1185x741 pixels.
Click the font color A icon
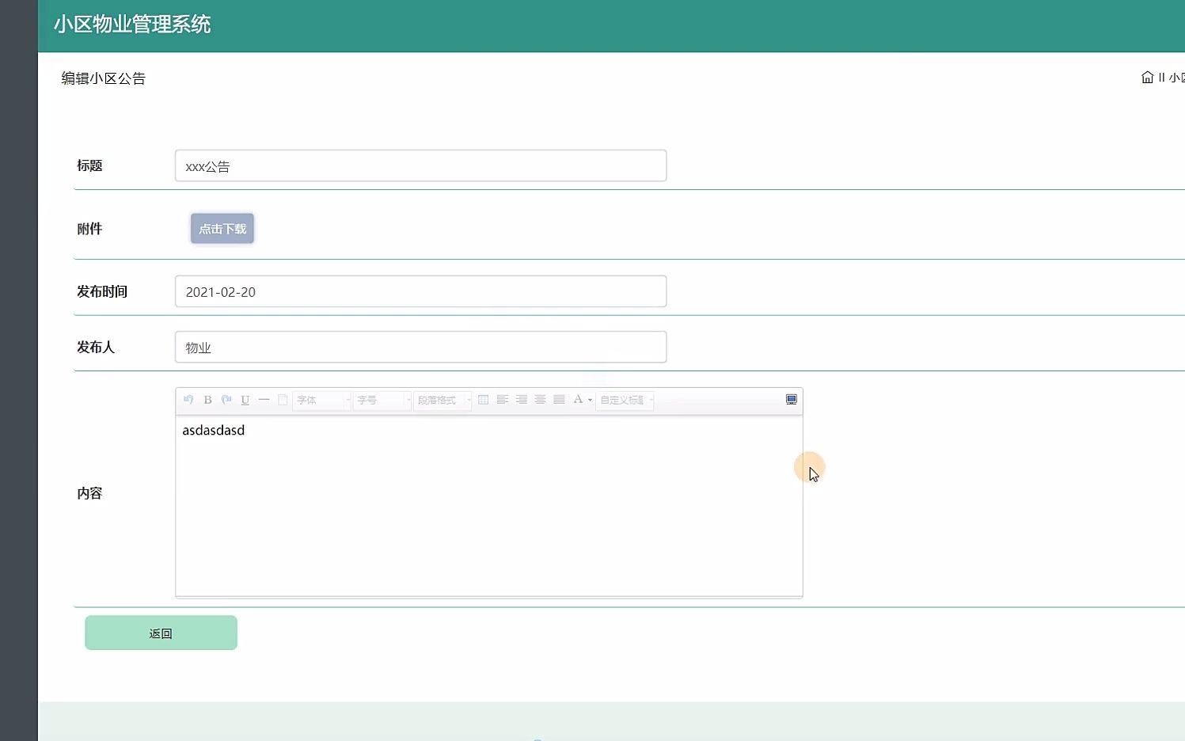578,400
